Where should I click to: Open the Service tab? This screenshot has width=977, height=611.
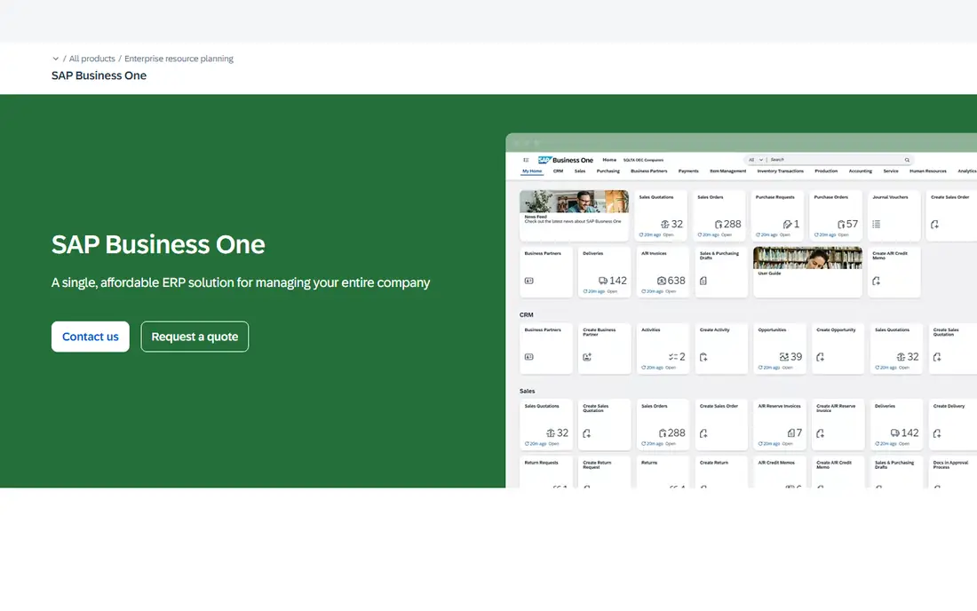pyautogui.click(x=891, y=171)
